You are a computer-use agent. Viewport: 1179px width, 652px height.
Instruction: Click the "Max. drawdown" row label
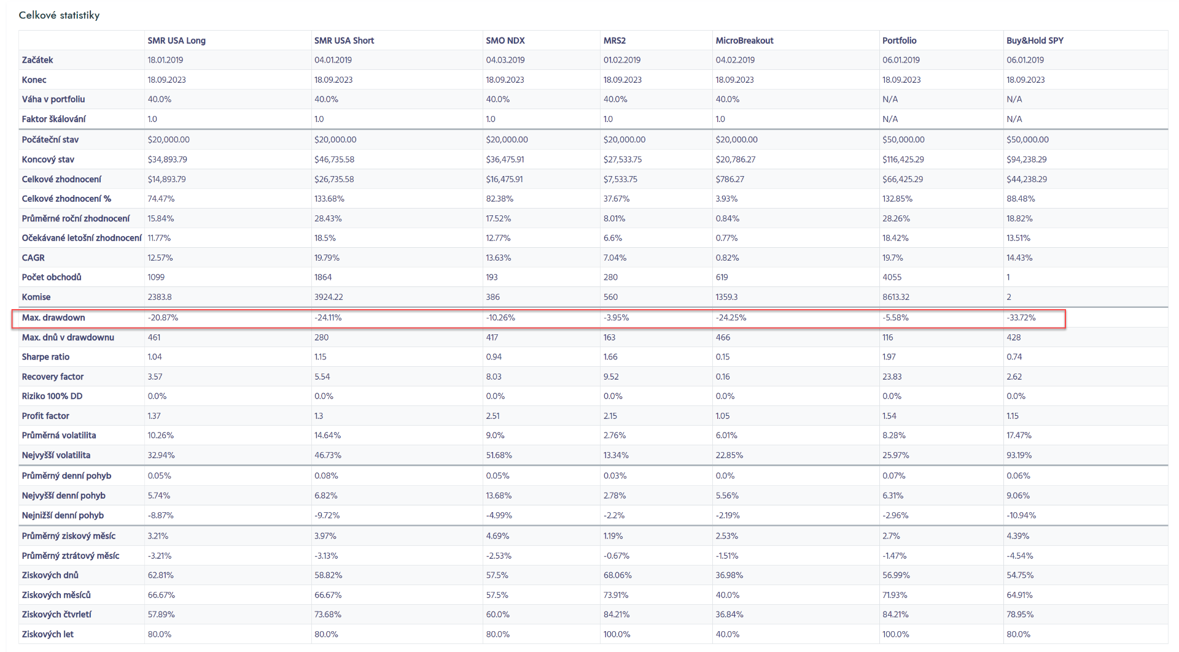tap(53, 318)
